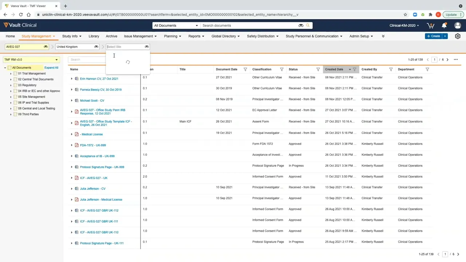Viewport: 466px width, 262px height.
Task: Expand the 01 Trial Management tree node
Action: [11, 74]
